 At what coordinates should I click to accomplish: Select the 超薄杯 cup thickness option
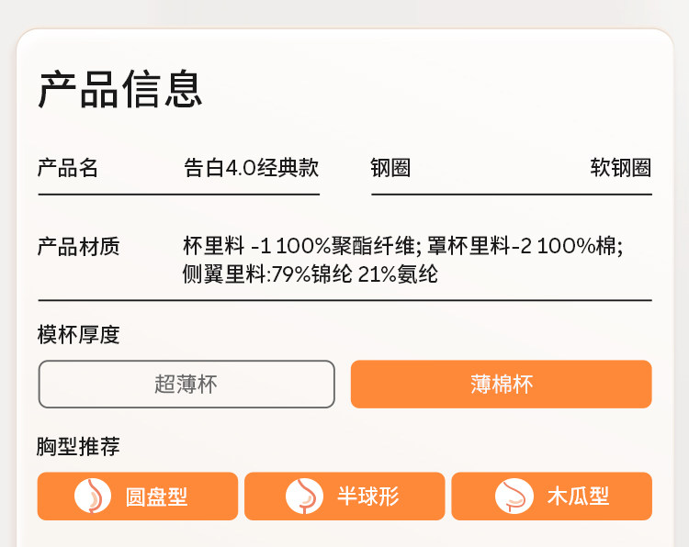pos(186,384)
